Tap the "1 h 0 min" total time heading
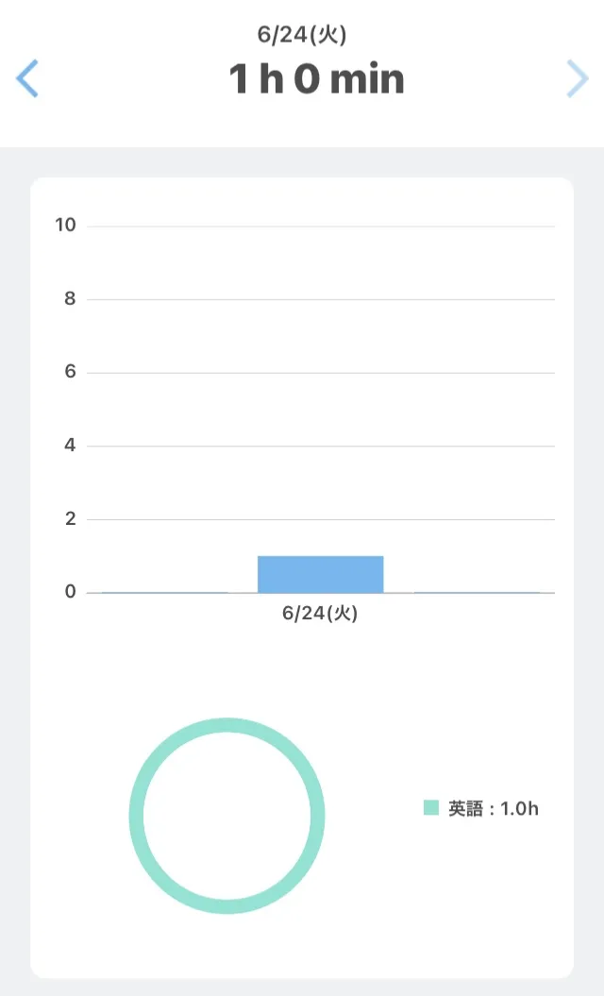 [316, 79]
